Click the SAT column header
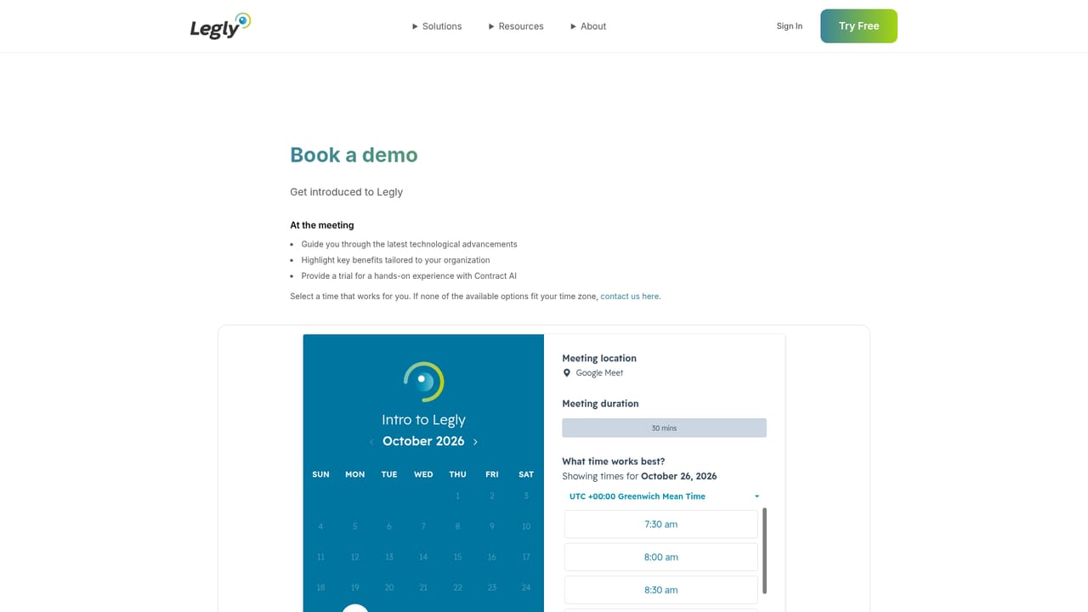This screenshot has width=1088, height=612. pos(526,474)
